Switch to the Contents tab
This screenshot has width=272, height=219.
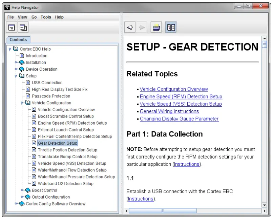click(18, 40)
